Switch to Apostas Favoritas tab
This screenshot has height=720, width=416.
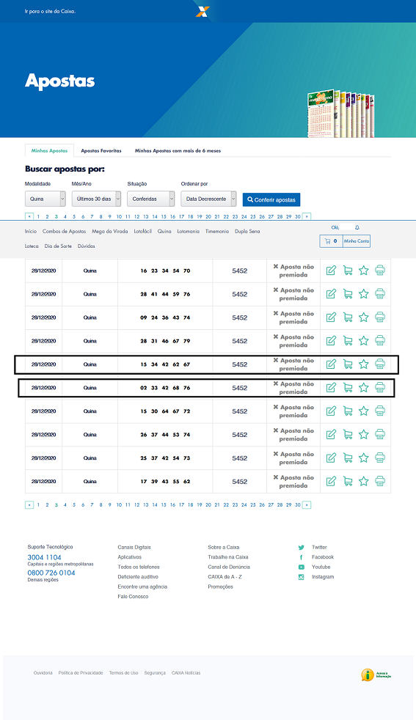coord(101,150)
